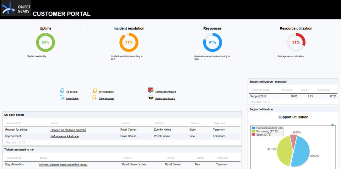Click the All tickets document icon
The image size is (341, 169).
coord(62,91)
